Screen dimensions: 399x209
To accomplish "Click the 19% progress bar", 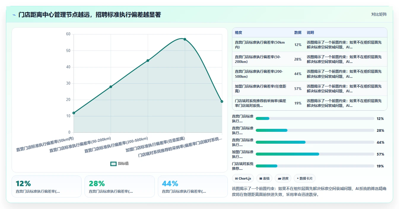I will (x=315, y=166).
